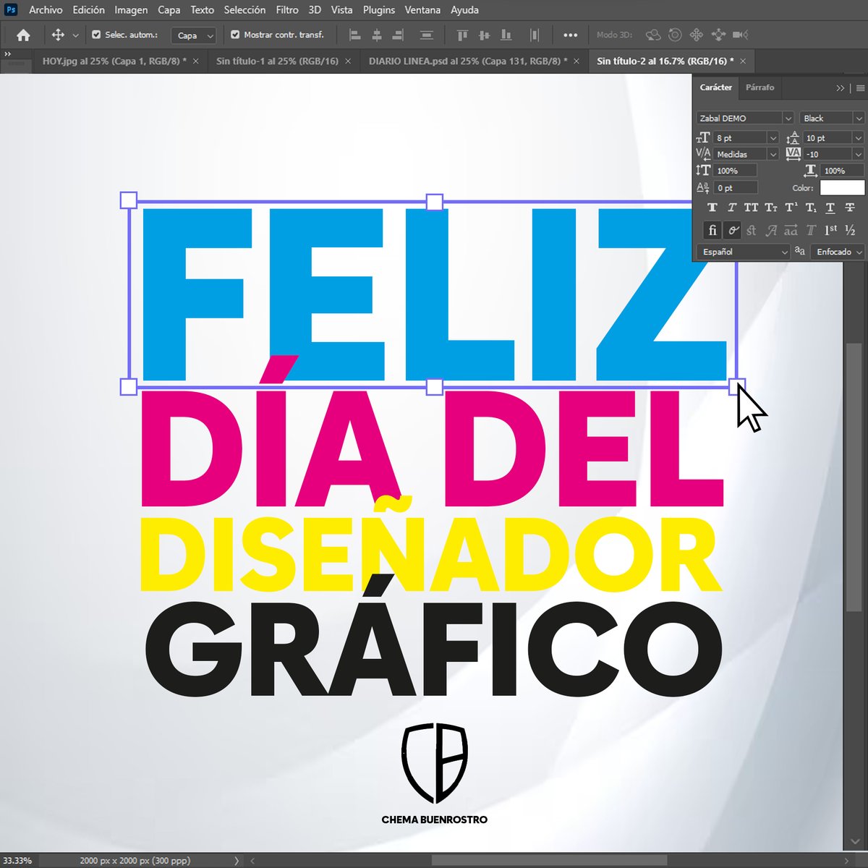
Task: Apply Underline text style
Action: pos(830,208)
